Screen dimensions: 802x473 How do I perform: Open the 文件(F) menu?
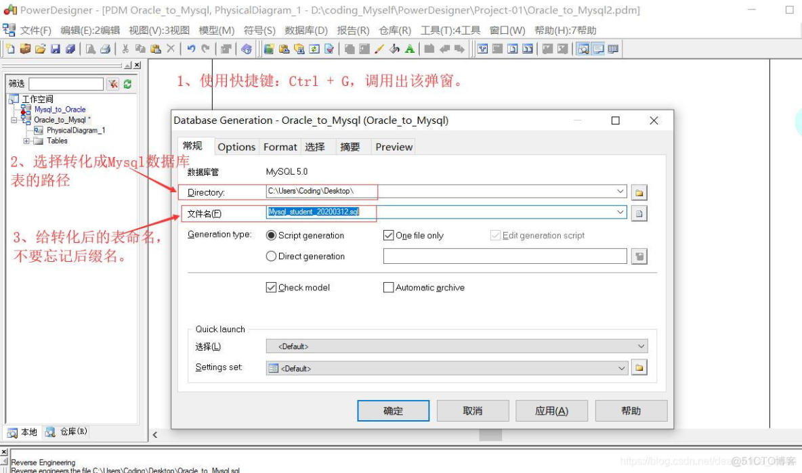coord(36,30)
